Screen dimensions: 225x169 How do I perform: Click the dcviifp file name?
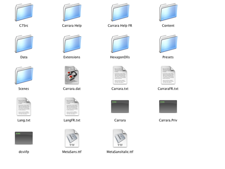(24, 152)
